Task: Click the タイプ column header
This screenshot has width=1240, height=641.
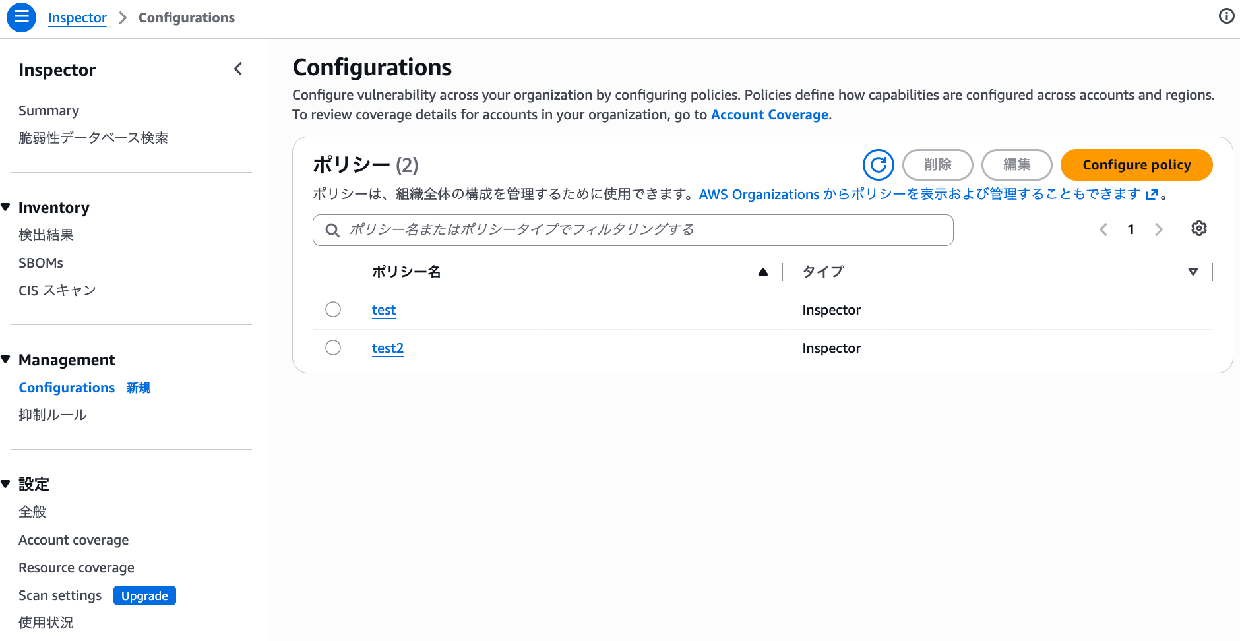Action: [823, 272]
